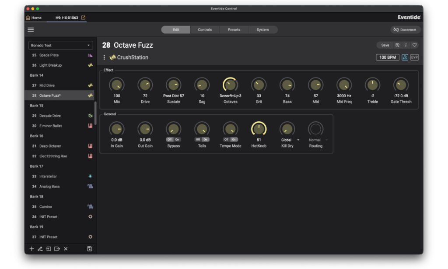Screen dimensions: 448x269
Task: Select preset 35 Camino
Action: (x=59, y=207)
